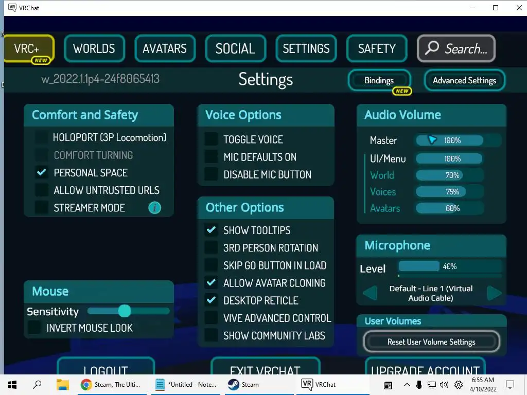Enable Disable Mic Button checkbox
Screen dimensions: 527x395
click(x=211, y=174)
